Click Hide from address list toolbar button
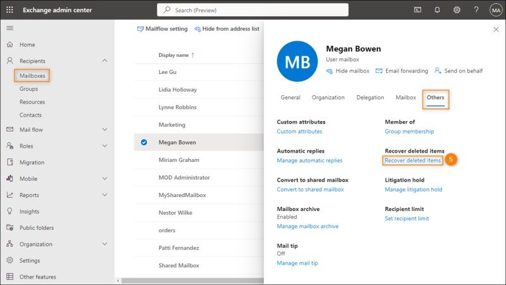 pos(227,28)
